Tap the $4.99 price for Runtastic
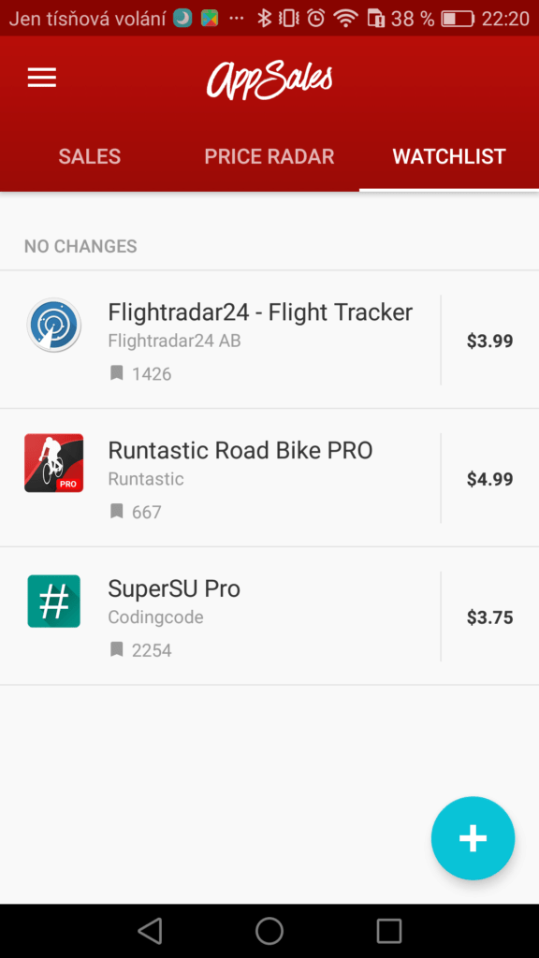 pyautogui.click(x=489, y=479)
